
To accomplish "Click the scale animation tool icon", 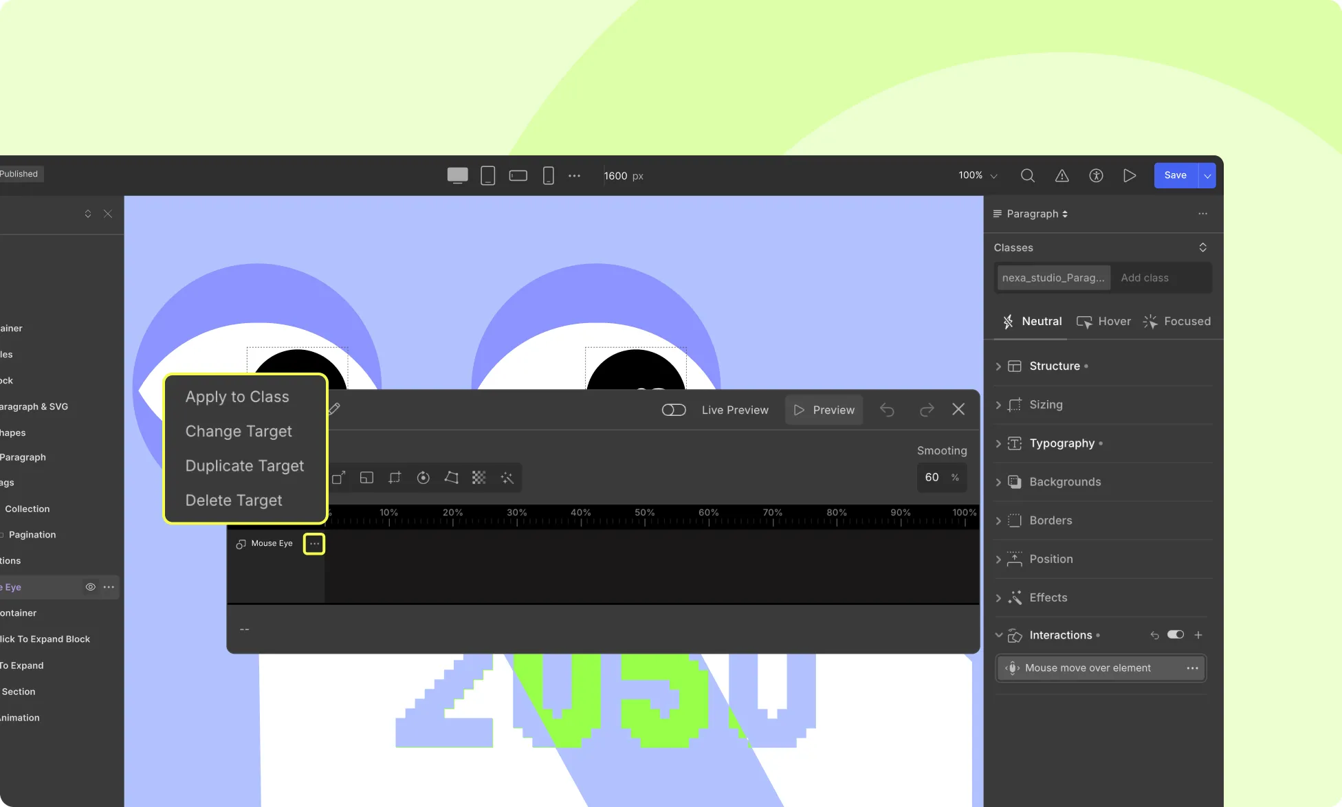I will click(338, 478).
